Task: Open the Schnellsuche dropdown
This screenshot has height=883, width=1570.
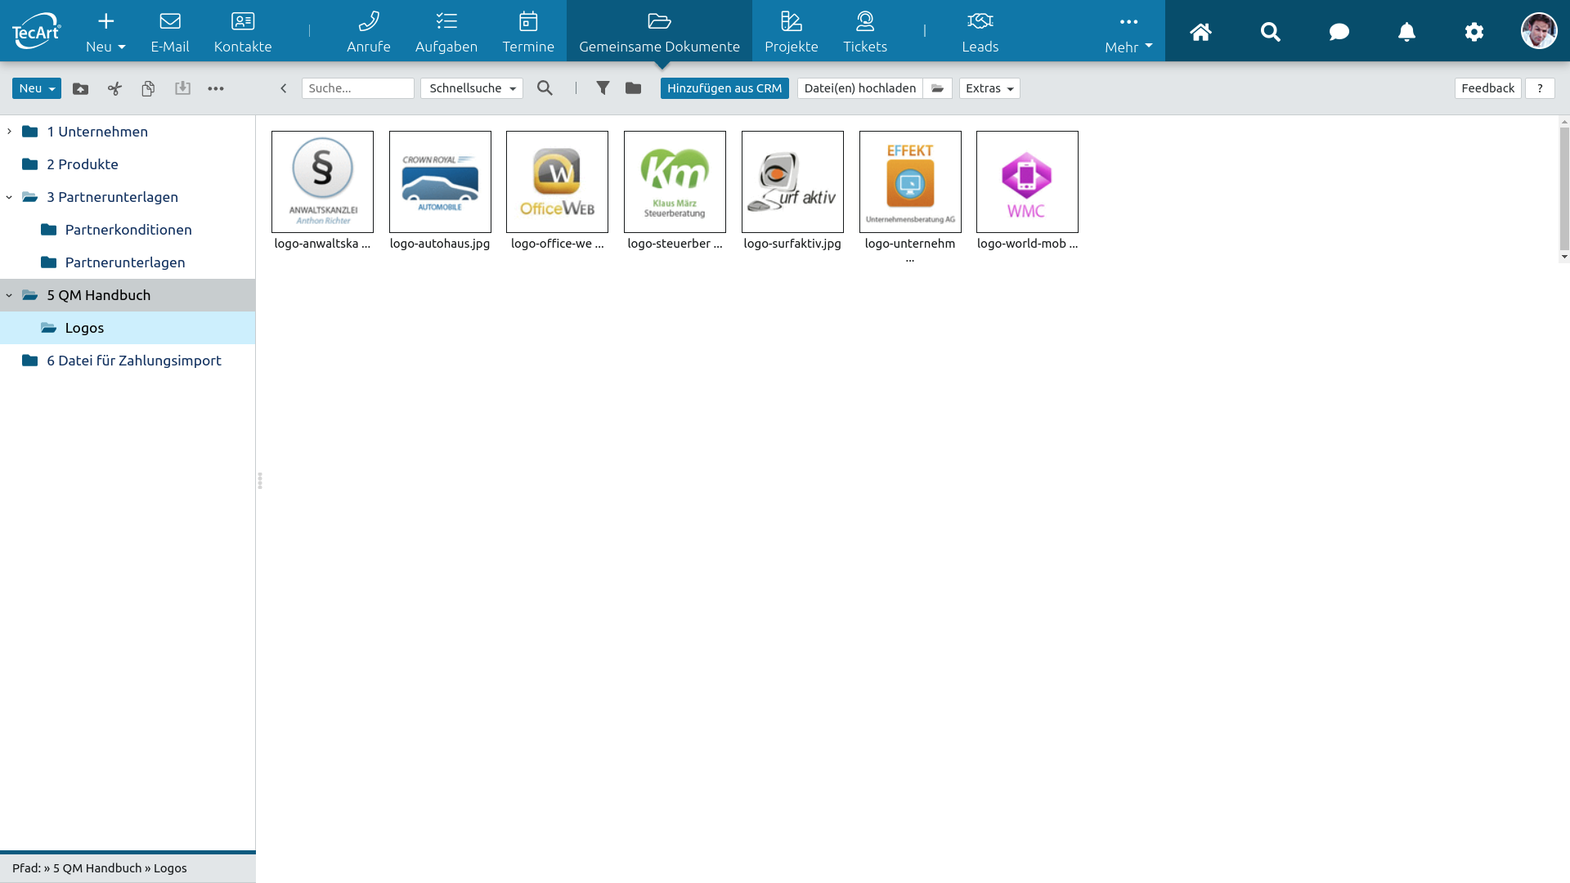Action: click(472, 88)
